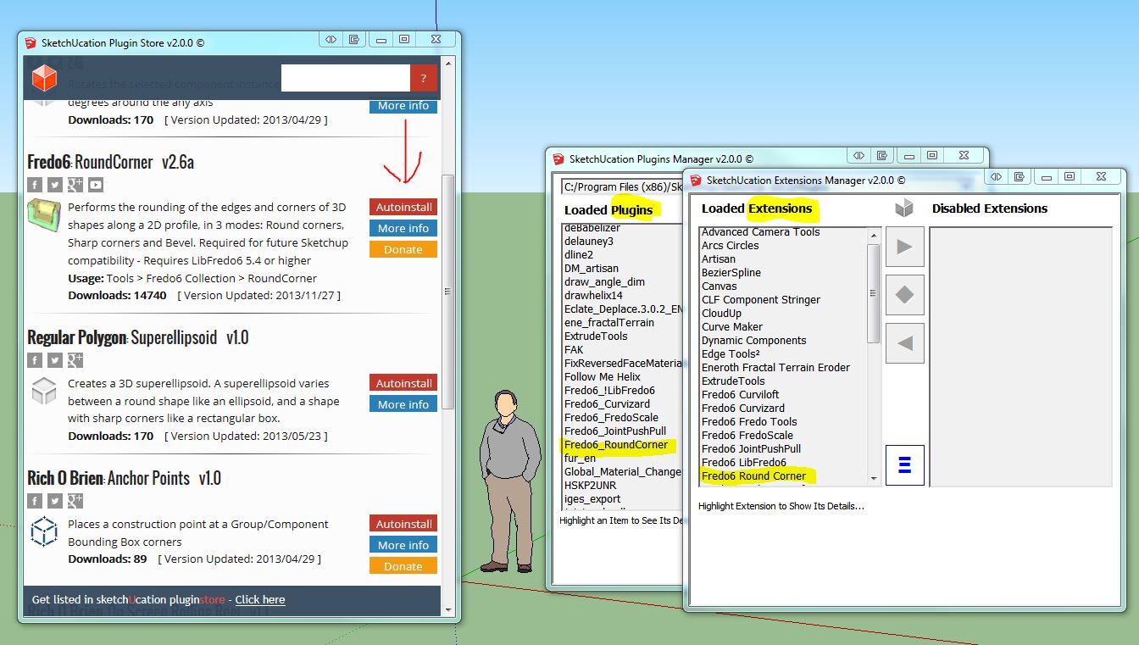
Task: Select Fredo6_JointPushPull in Loaded Plugins
Action: coord(615,431)
